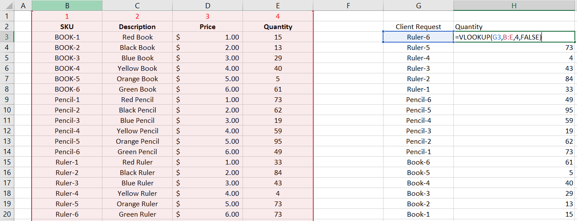Viewport: 577px width, 221px height.
Task: Select red number 4 above Quantity column
Action: click(278, 16)
